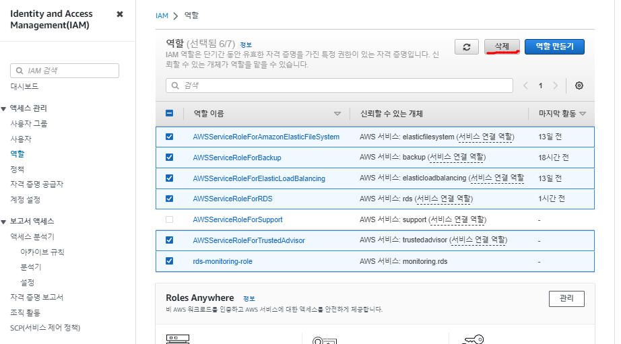
Task: Open AWSServiceRoleForElasticLoadBalancing role link
Action: click(x=259, y=178)
